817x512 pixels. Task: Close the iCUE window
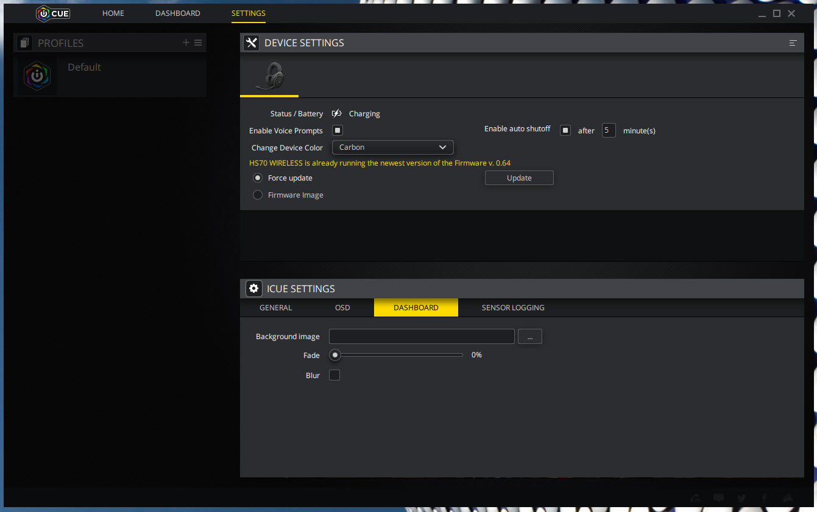click(x=791, y=13)
